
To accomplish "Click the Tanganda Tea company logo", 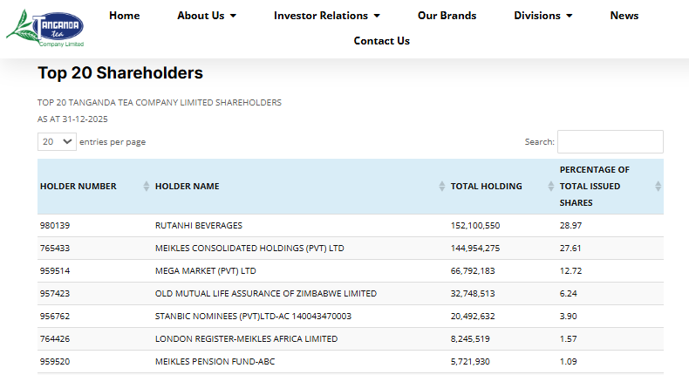I will [x=44, y=28].
